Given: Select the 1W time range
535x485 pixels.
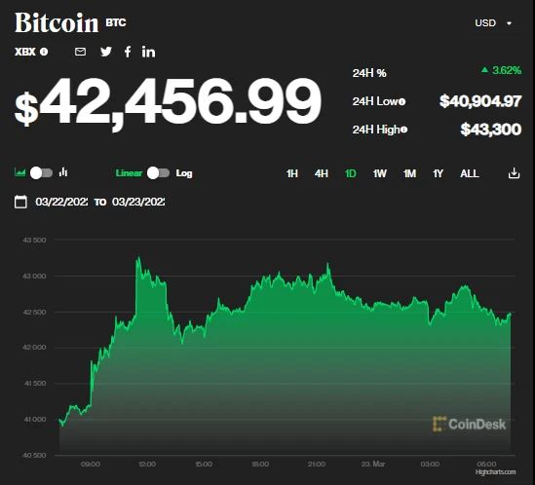Looking at the screenshot, I should (379, 173).
